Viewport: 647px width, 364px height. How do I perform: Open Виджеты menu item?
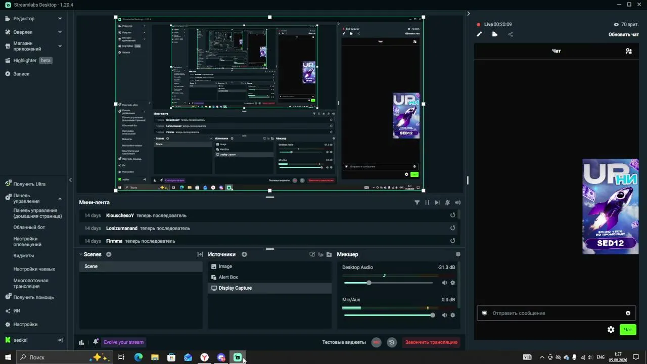(24, 256)
